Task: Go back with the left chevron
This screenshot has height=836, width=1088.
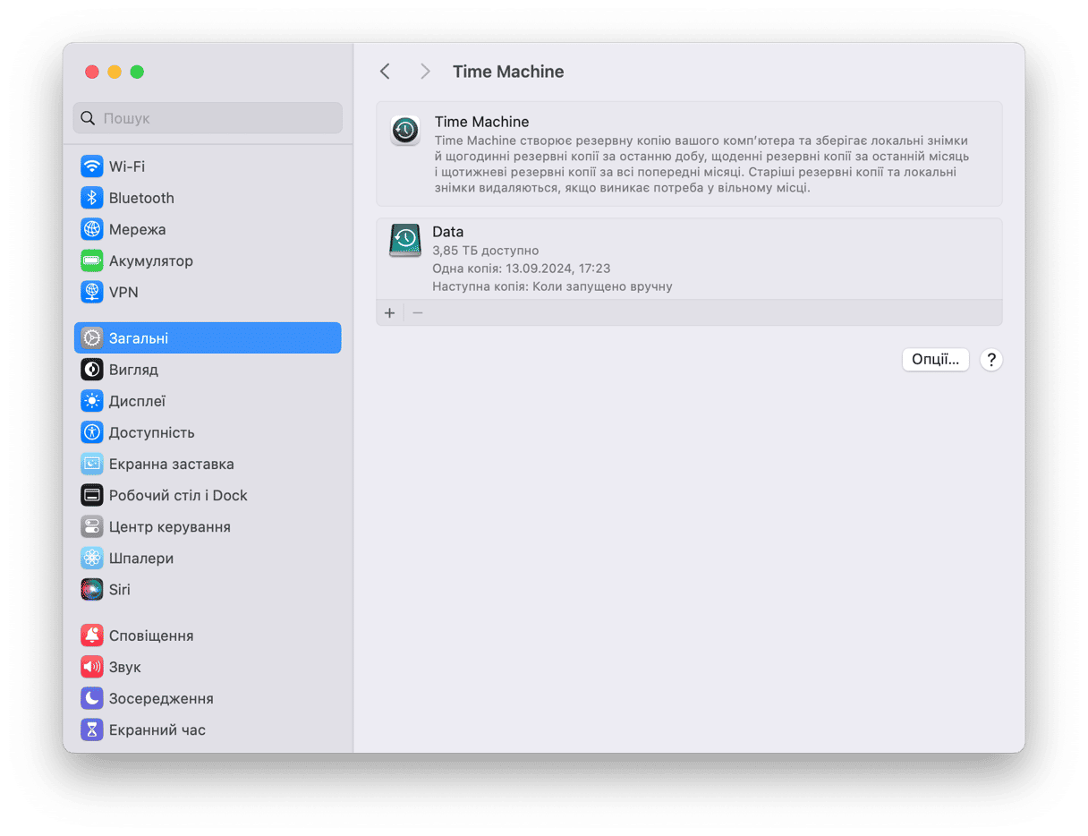Action: point(385,72)
